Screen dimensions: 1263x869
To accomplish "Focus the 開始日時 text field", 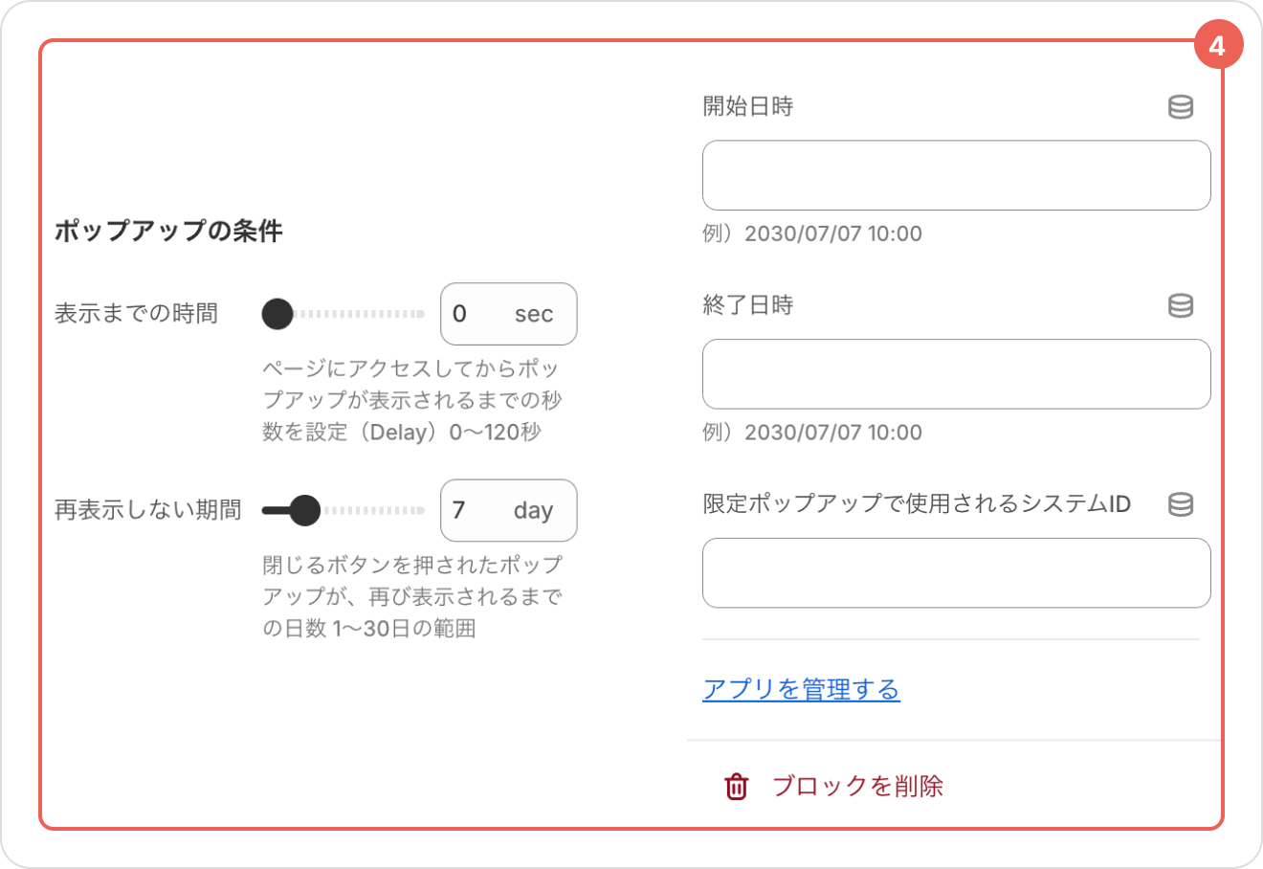I will pyautogui.click(x=956, y=175).
